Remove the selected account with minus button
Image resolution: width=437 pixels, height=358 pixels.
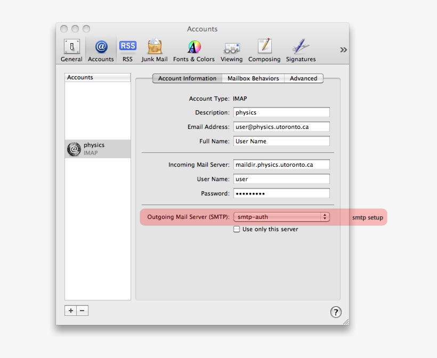(82, 311)
